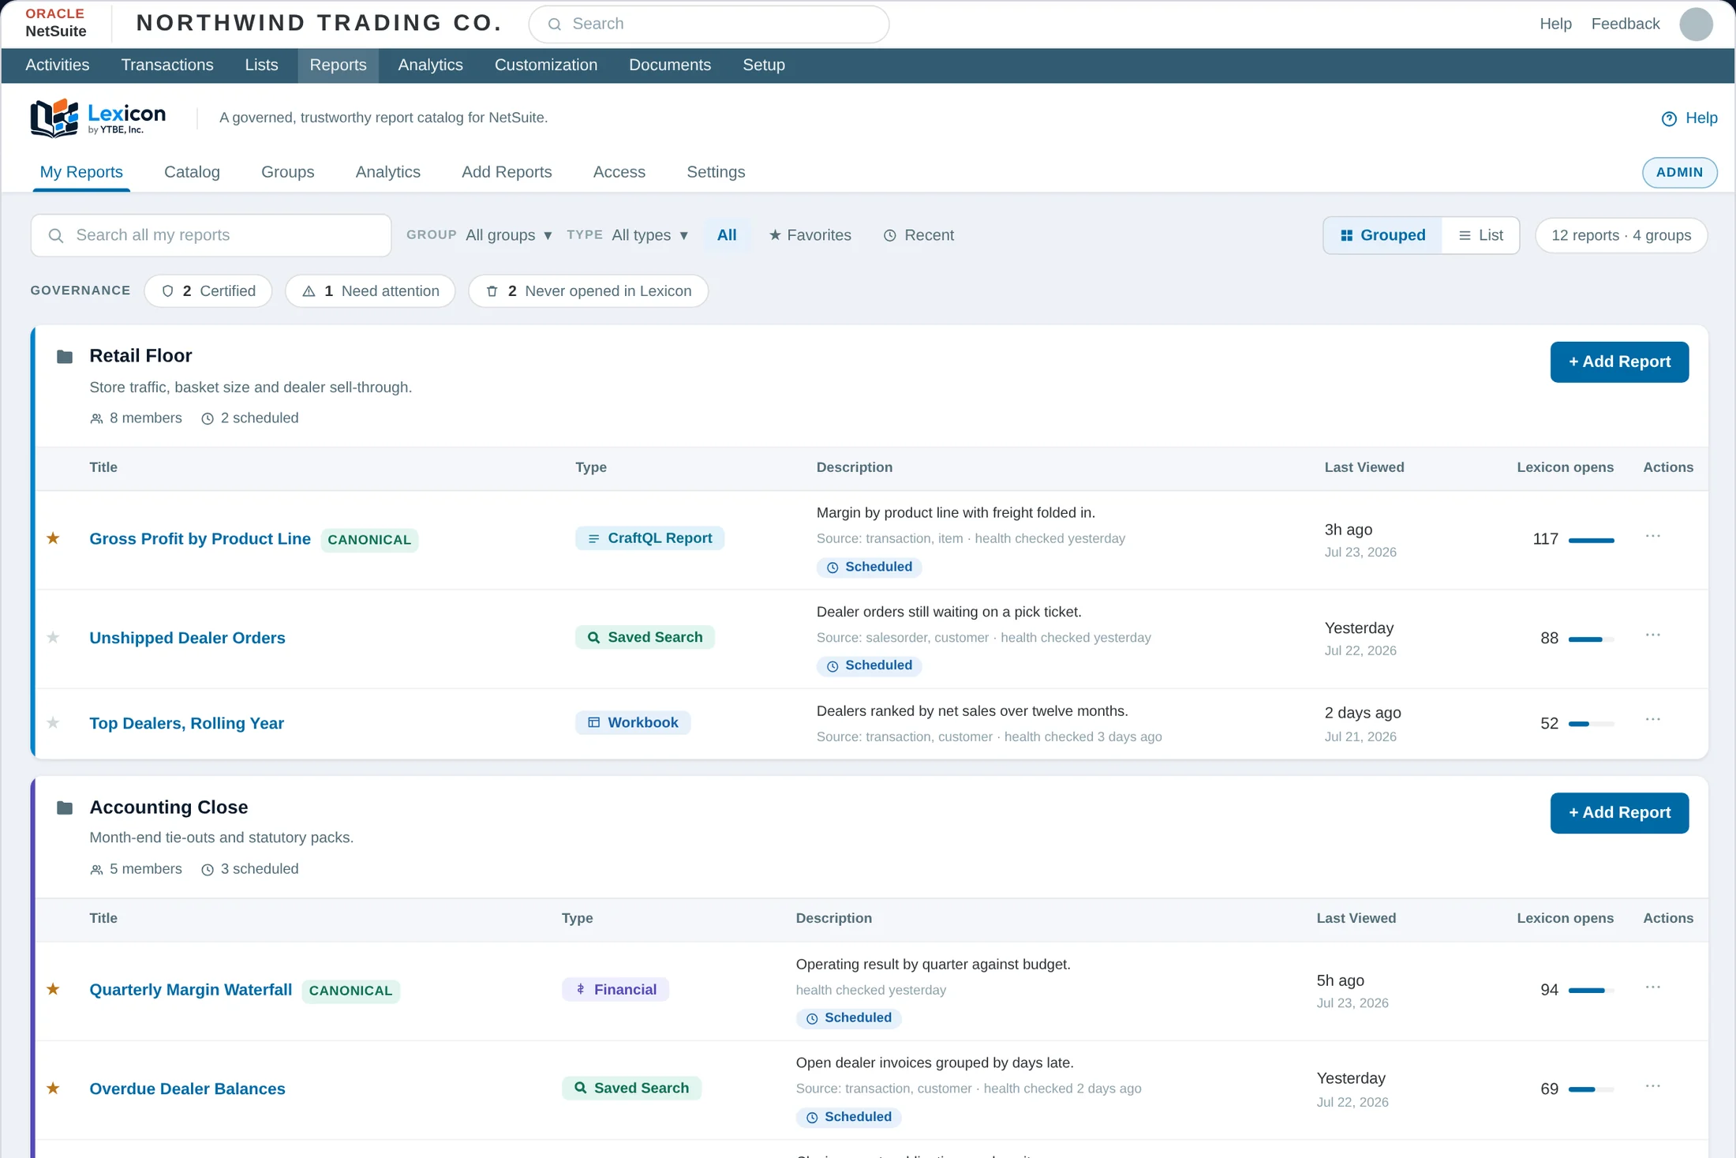Open the Reports menu in NetSuite nav

click(x=338, y=65)
